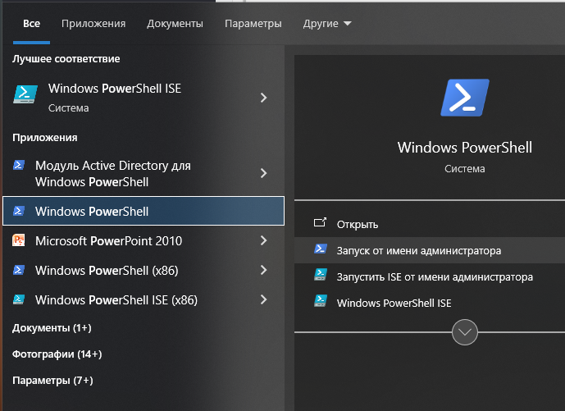Choose Запуск от имени администратора

[418, 250]
